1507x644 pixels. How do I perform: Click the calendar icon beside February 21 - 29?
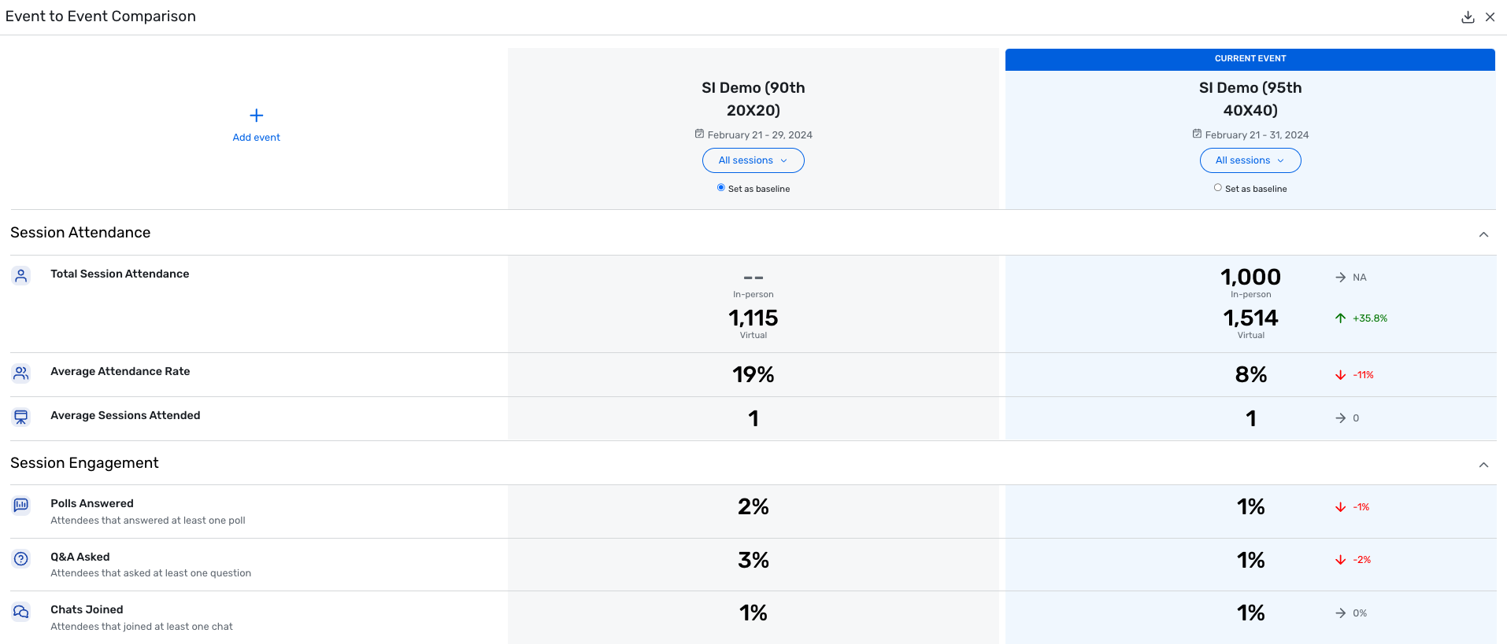coord(699,134)
